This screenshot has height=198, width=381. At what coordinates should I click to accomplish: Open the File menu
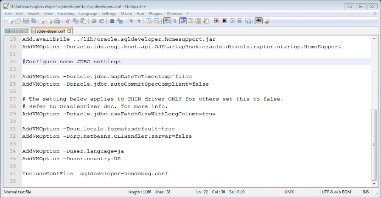pos(8,14)
